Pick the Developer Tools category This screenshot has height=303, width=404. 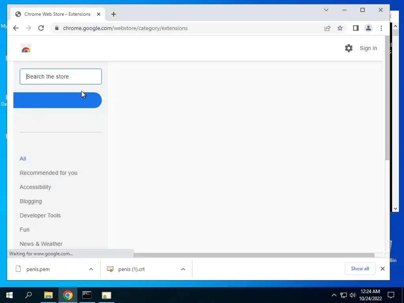(x=40, y=215)
